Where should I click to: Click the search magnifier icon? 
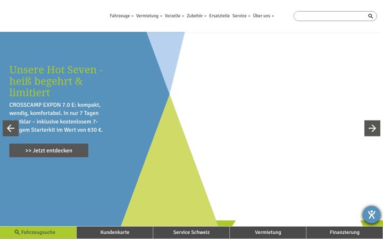370,16
